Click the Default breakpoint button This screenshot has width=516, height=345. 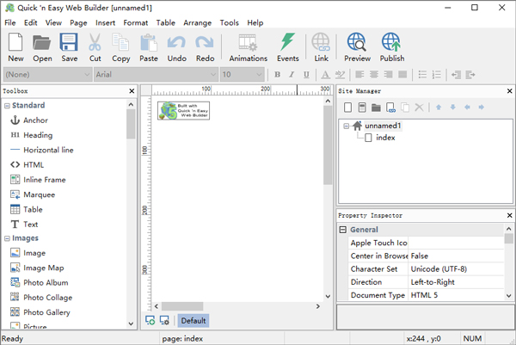click(193, 321)
